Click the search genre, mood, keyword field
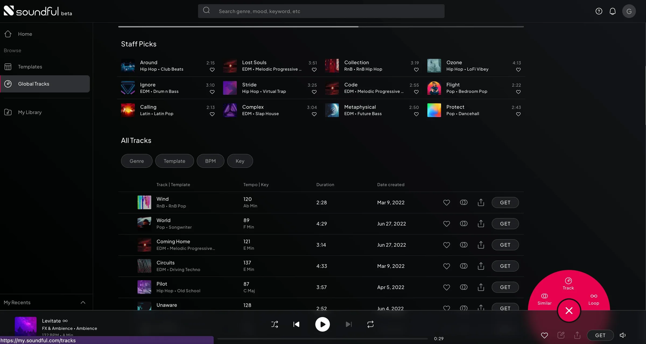The image size is (646, 344). coord(321,11)
